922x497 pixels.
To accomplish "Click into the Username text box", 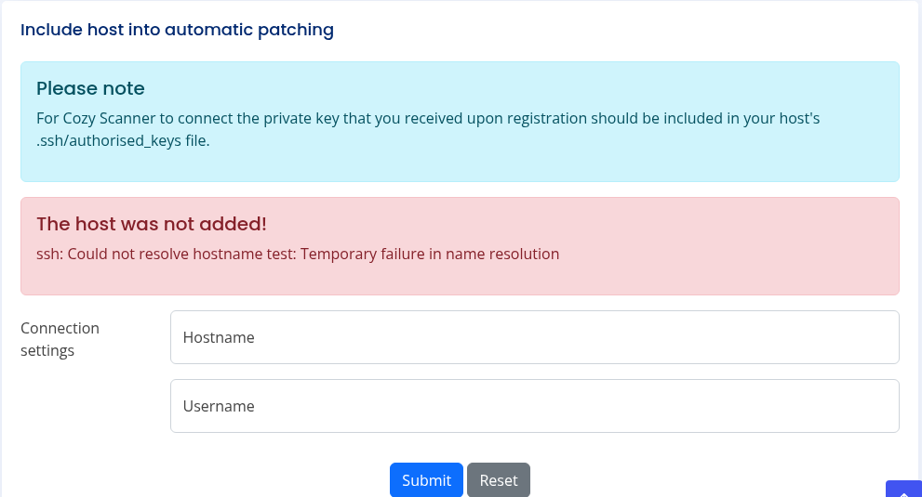I will click(x=534, y=406).
